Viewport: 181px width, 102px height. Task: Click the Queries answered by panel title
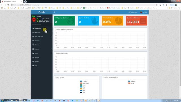pos(110,77)
